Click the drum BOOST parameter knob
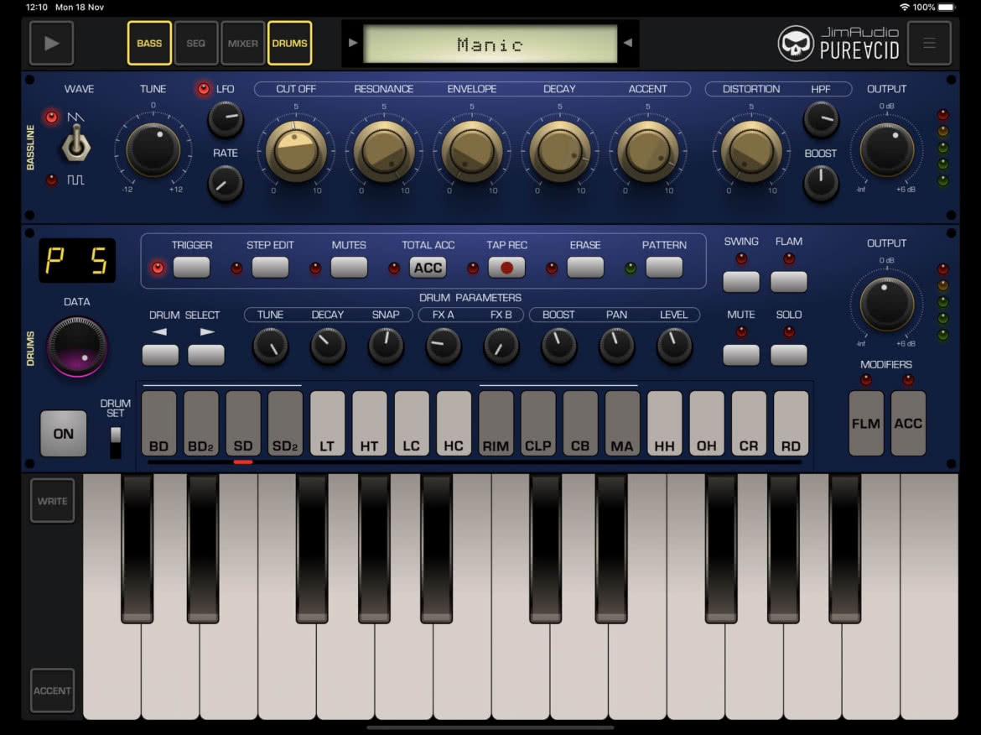 click(558, 347)
